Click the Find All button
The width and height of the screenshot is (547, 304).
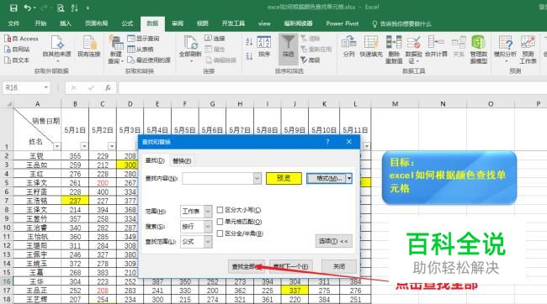point(247,266)
